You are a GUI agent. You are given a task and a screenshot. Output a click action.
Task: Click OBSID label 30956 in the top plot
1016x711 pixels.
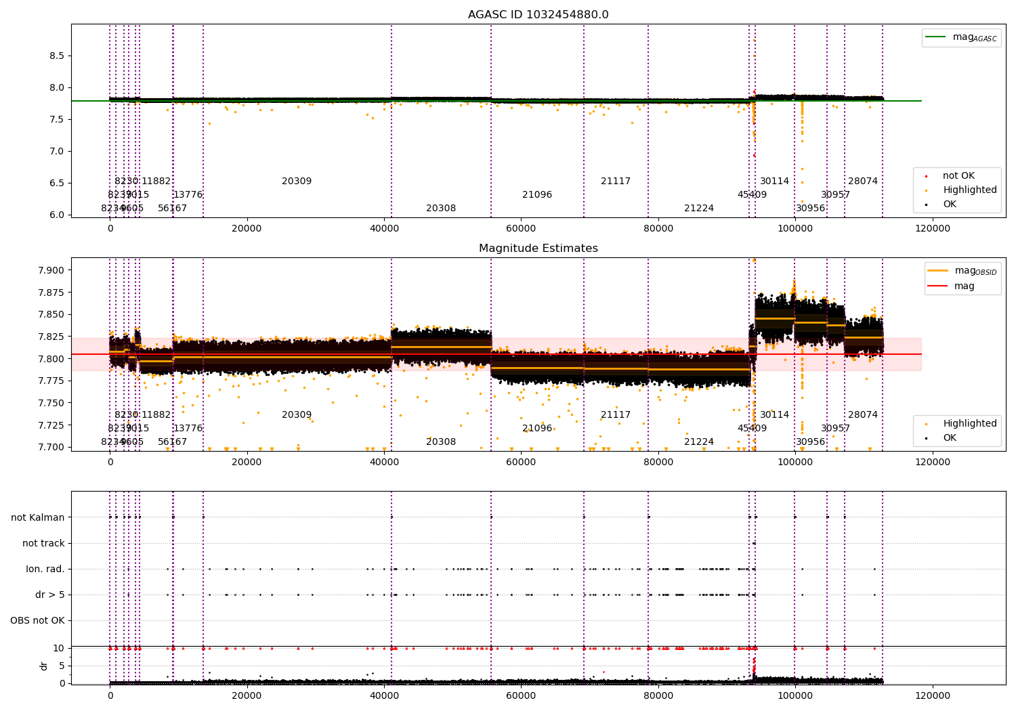(811, 209)
